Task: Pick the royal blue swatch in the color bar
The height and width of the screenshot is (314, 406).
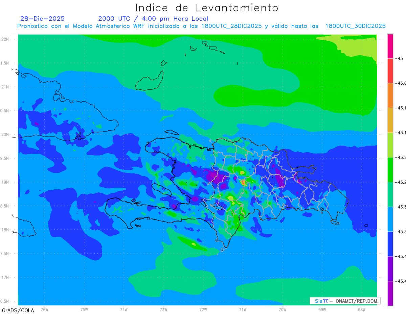Action: point(390,244)
